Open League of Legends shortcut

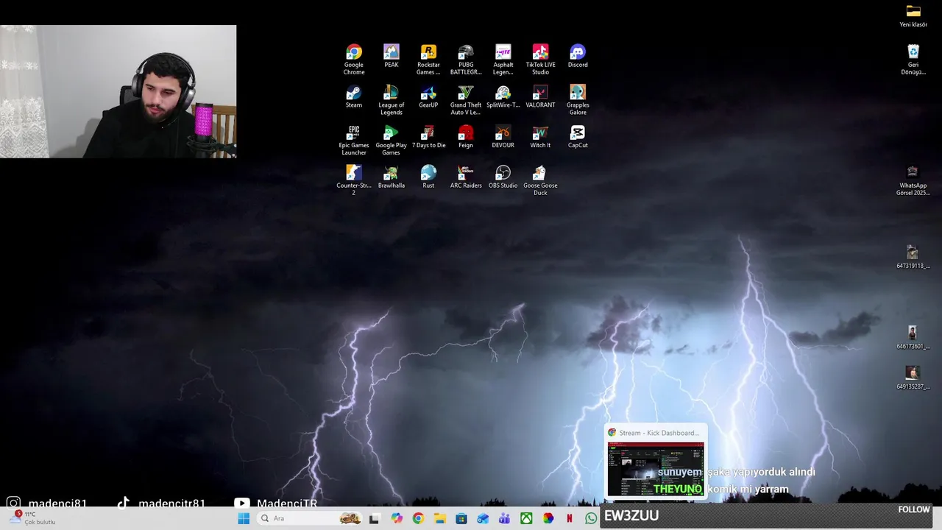pos(392,100)
